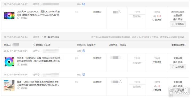Click 立即购买 button for the BUBALUS fan
Image resolution: width=192 pixels, height=99 pixels.
pyautogui.click(x=178, y=67)
